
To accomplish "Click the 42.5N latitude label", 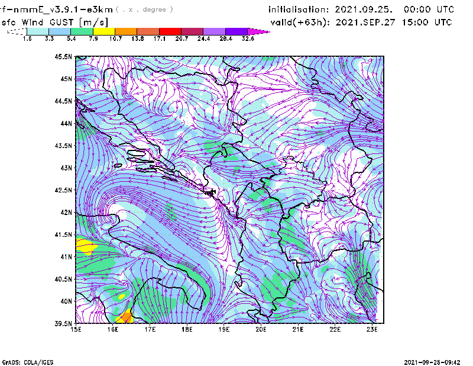I will point(63,190).
